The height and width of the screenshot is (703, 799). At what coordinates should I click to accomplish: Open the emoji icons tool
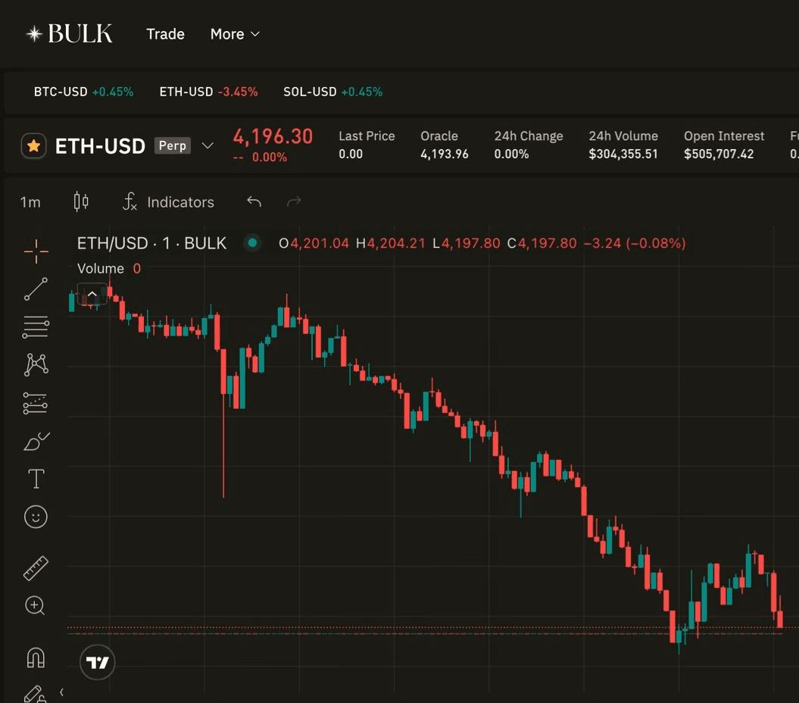click(x=36, y=517)
